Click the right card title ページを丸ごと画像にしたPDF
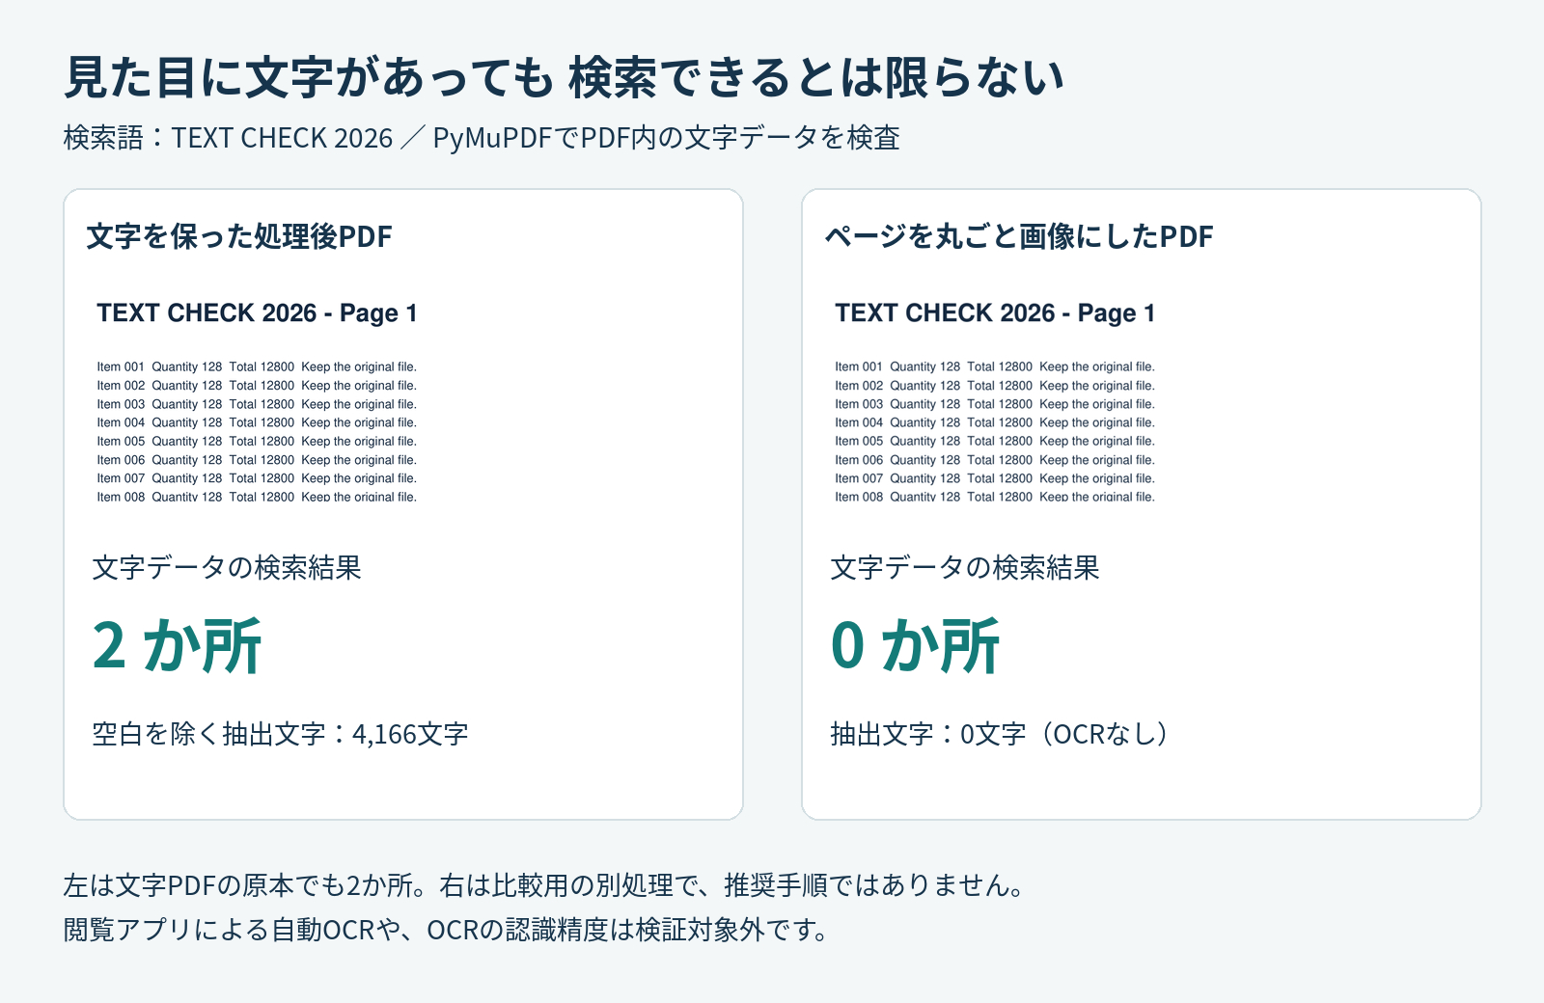This screenshot has height=1003, width=1544. [x=1019, y=236]
